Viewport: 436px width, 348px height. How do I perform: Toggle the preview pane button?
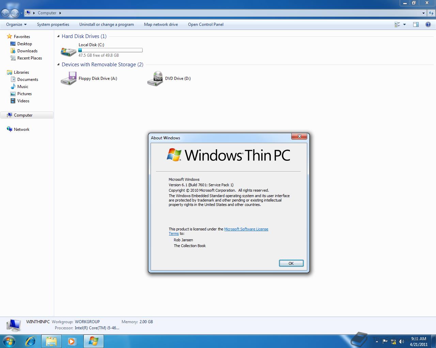coord(416,24)
